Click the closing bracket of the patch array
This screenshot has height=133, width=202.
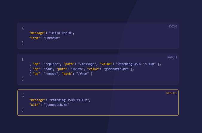[23, 79]
